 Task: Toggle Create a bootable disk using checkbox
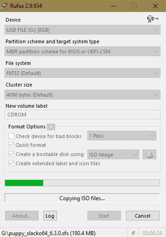pos(11,154)
